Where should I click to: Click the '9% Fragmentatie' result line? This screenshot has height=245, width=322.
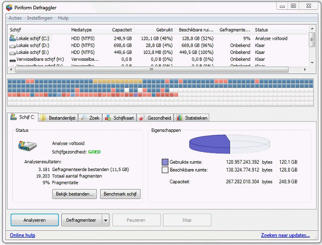(x=60, y=183)
